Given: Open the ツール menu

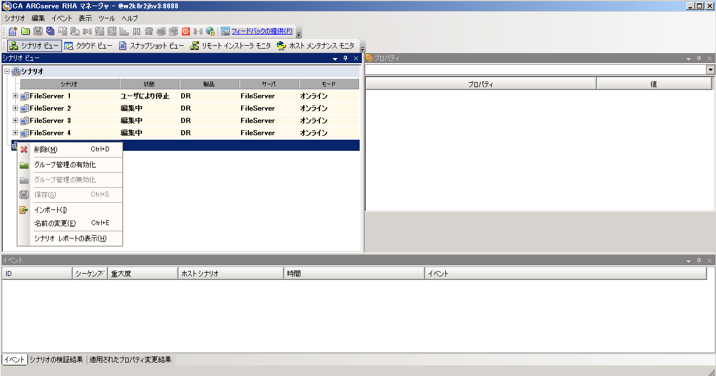Looking at the screenshot, I should point(106,18).
